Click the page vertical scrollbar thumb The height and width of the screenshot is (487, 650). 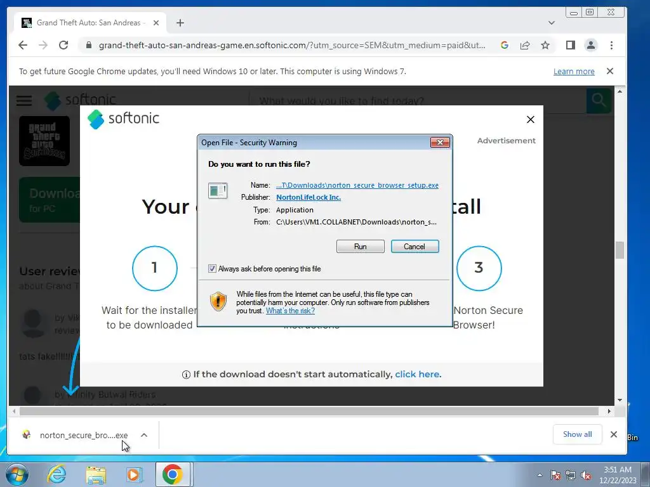click(x=620, y=250)
